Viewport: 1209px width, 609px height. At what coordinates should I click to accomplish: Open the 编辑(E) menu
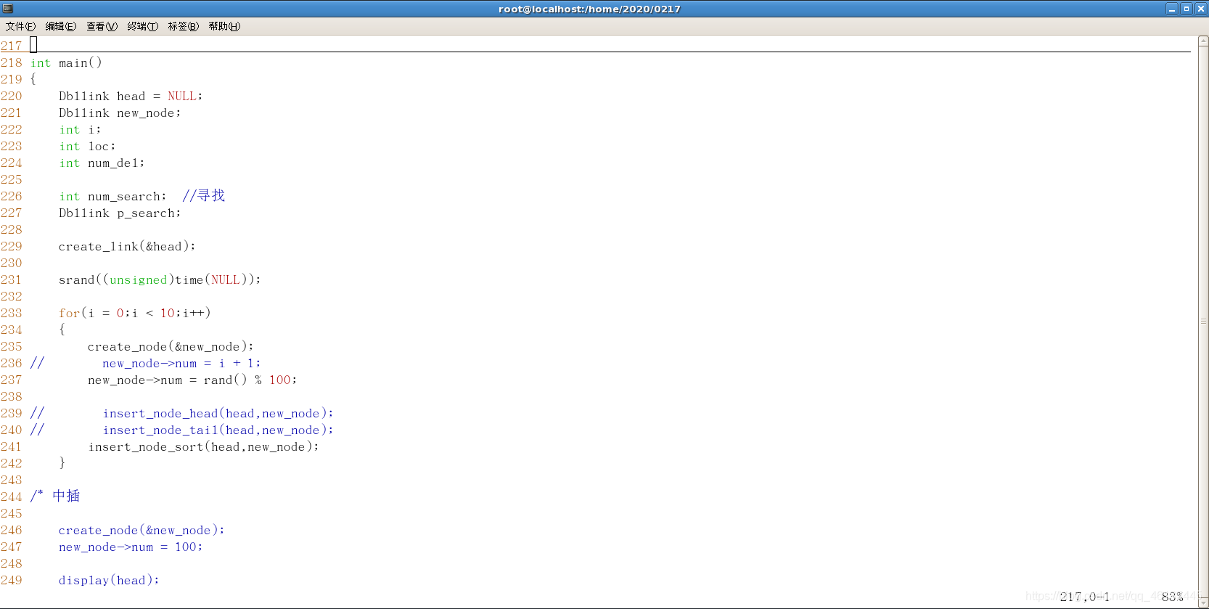point(61,26)
